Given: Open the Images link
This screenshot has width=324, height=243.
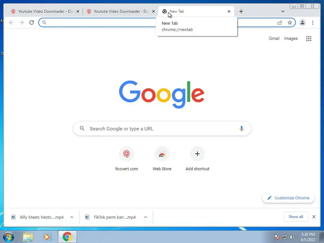Looking at the screenshot, I should point(291,38).
